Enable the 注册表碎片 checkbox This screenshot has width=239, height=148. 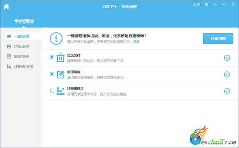[x=52, y=90]
